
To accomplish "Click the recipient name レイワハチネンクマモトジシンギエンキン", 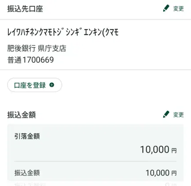I will (x=63, y=32).
